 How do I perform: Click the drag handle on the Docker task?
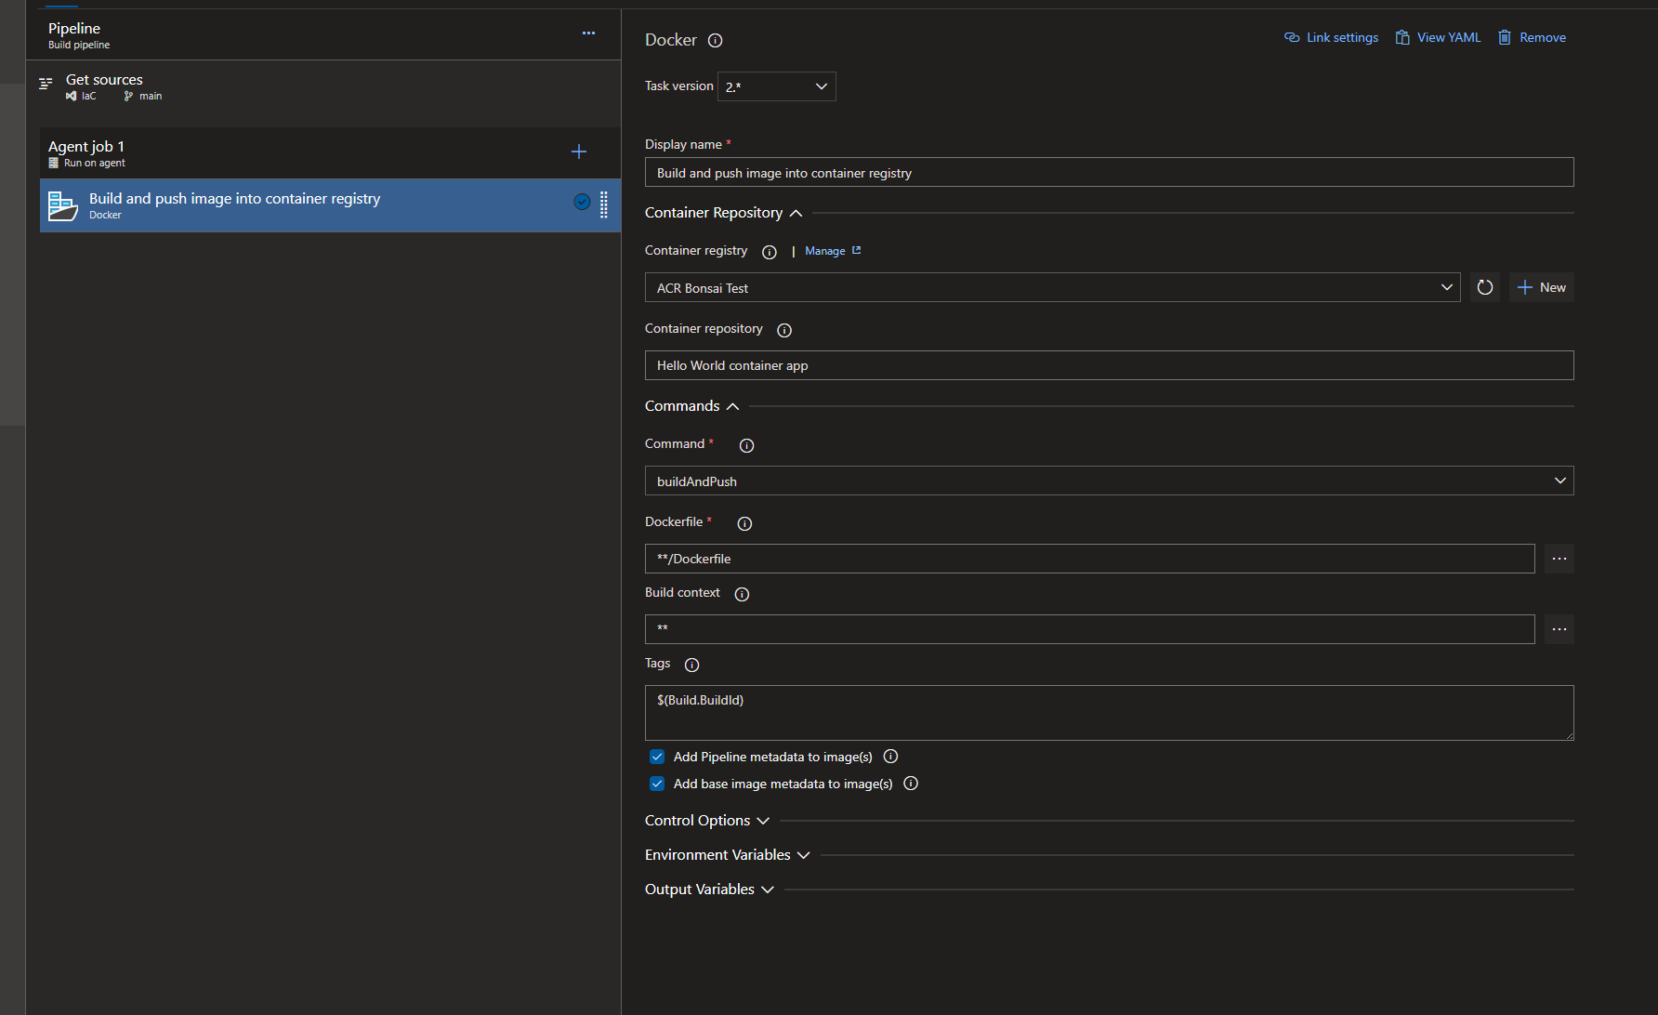coord(604,204)
